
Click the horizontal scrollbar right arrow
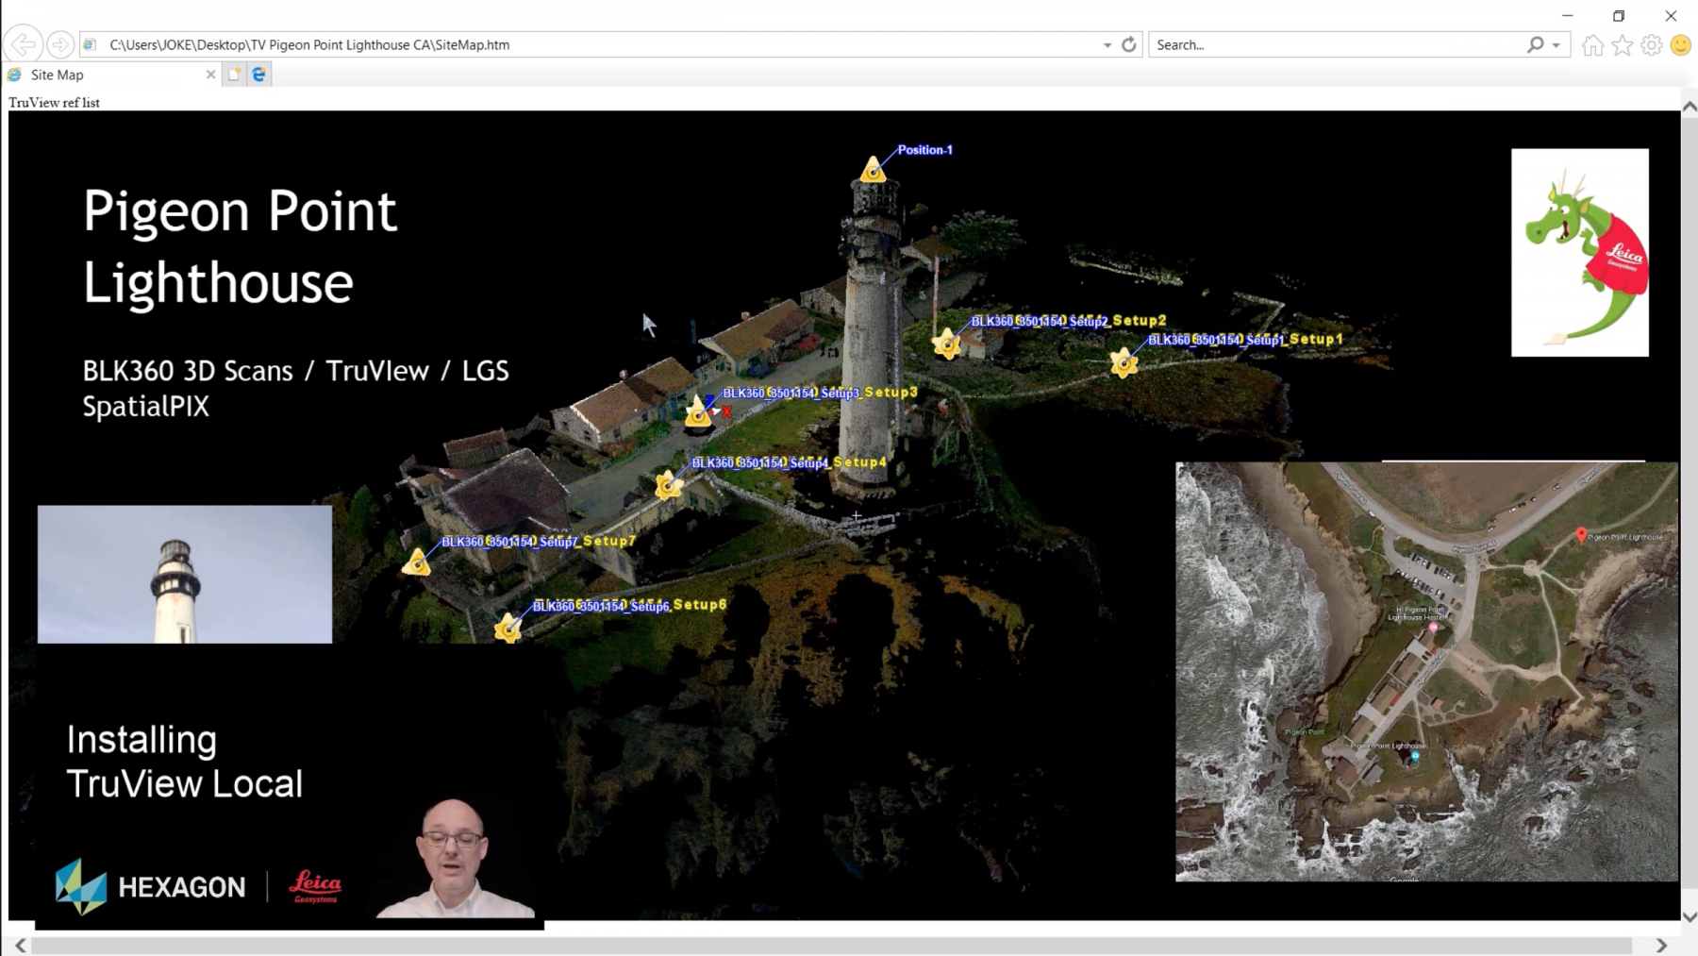click(1661, 945)
